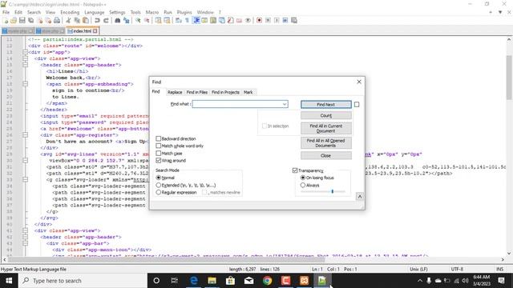The image size is (513, 288).
Task: Switch to the Replace tab in Find dialog
Action: 175,93
